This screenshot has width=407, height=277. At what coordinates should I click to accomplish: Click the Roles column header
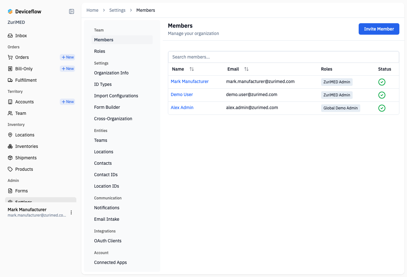(327, 69)
